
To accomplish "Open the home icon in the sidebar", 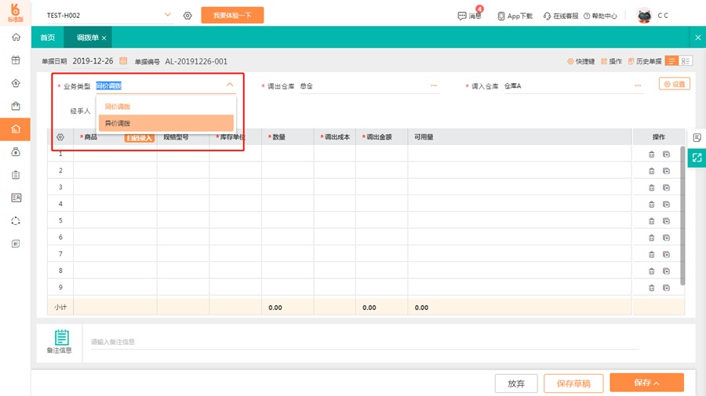I will [x=16, y=37].
